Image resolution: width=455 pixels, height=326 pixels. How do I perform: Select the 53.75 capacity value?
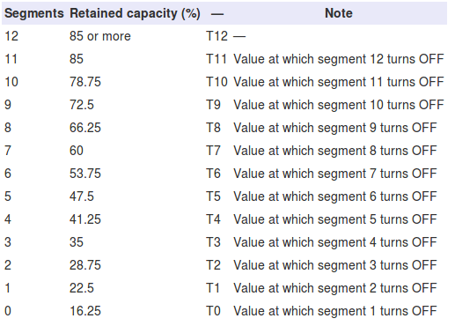click(85, 174)
